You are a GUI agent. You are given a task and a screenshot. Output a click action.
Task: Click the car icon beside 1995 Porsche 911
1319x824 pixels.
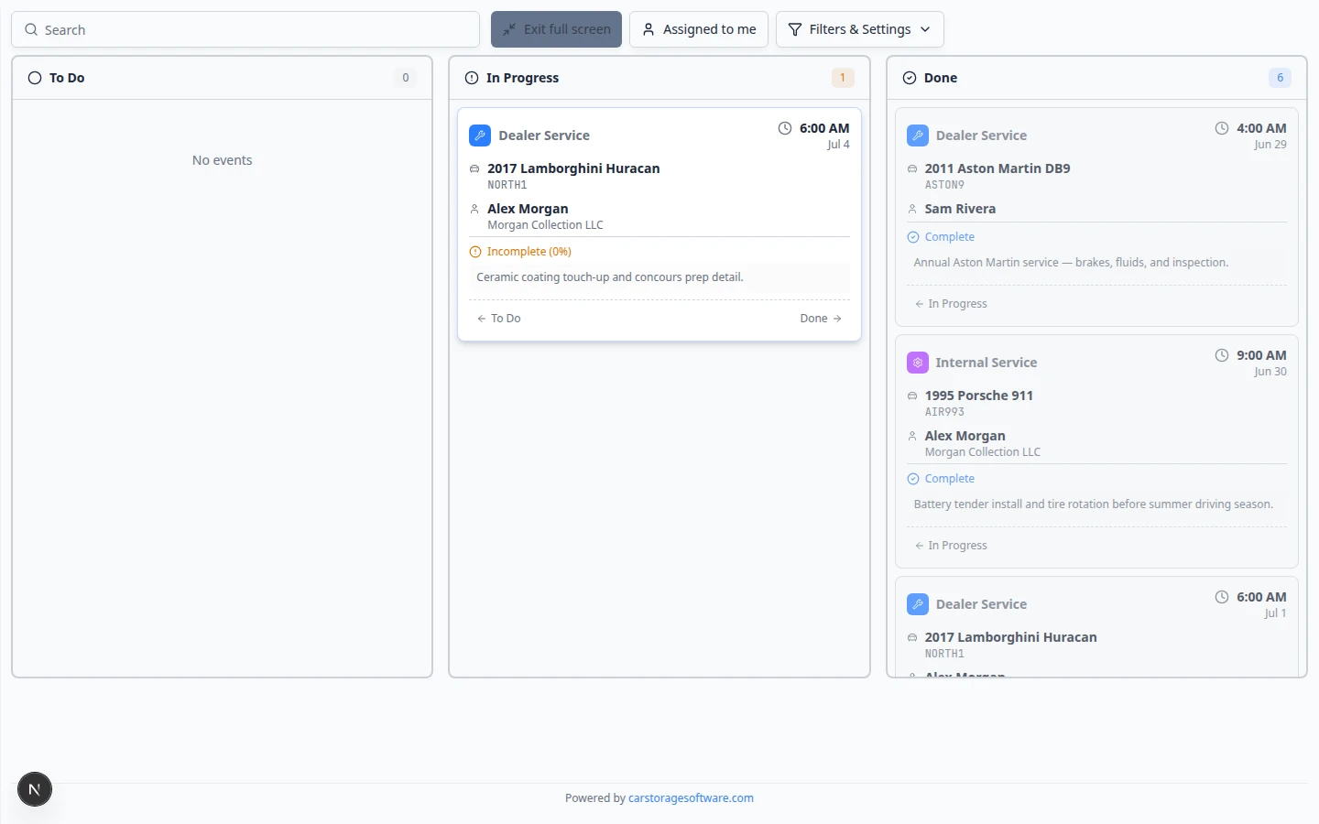912,396
